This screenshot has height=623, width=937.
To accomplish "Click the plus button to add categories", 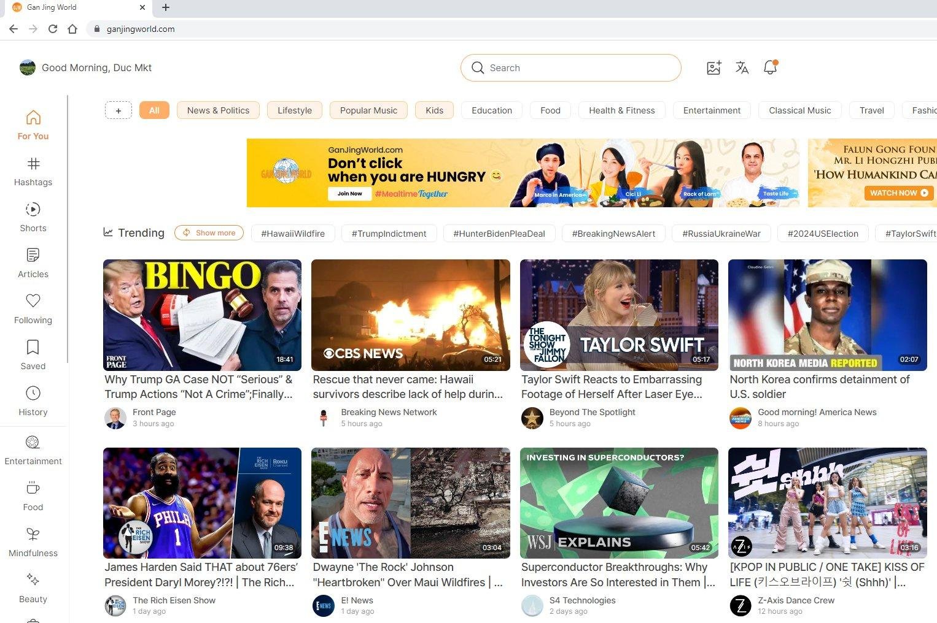I will [x=118, y=110].
